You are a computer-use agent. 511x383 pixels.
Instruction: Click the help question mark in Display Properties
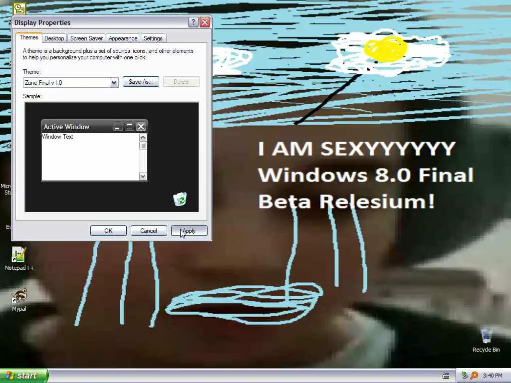(193, 22)
